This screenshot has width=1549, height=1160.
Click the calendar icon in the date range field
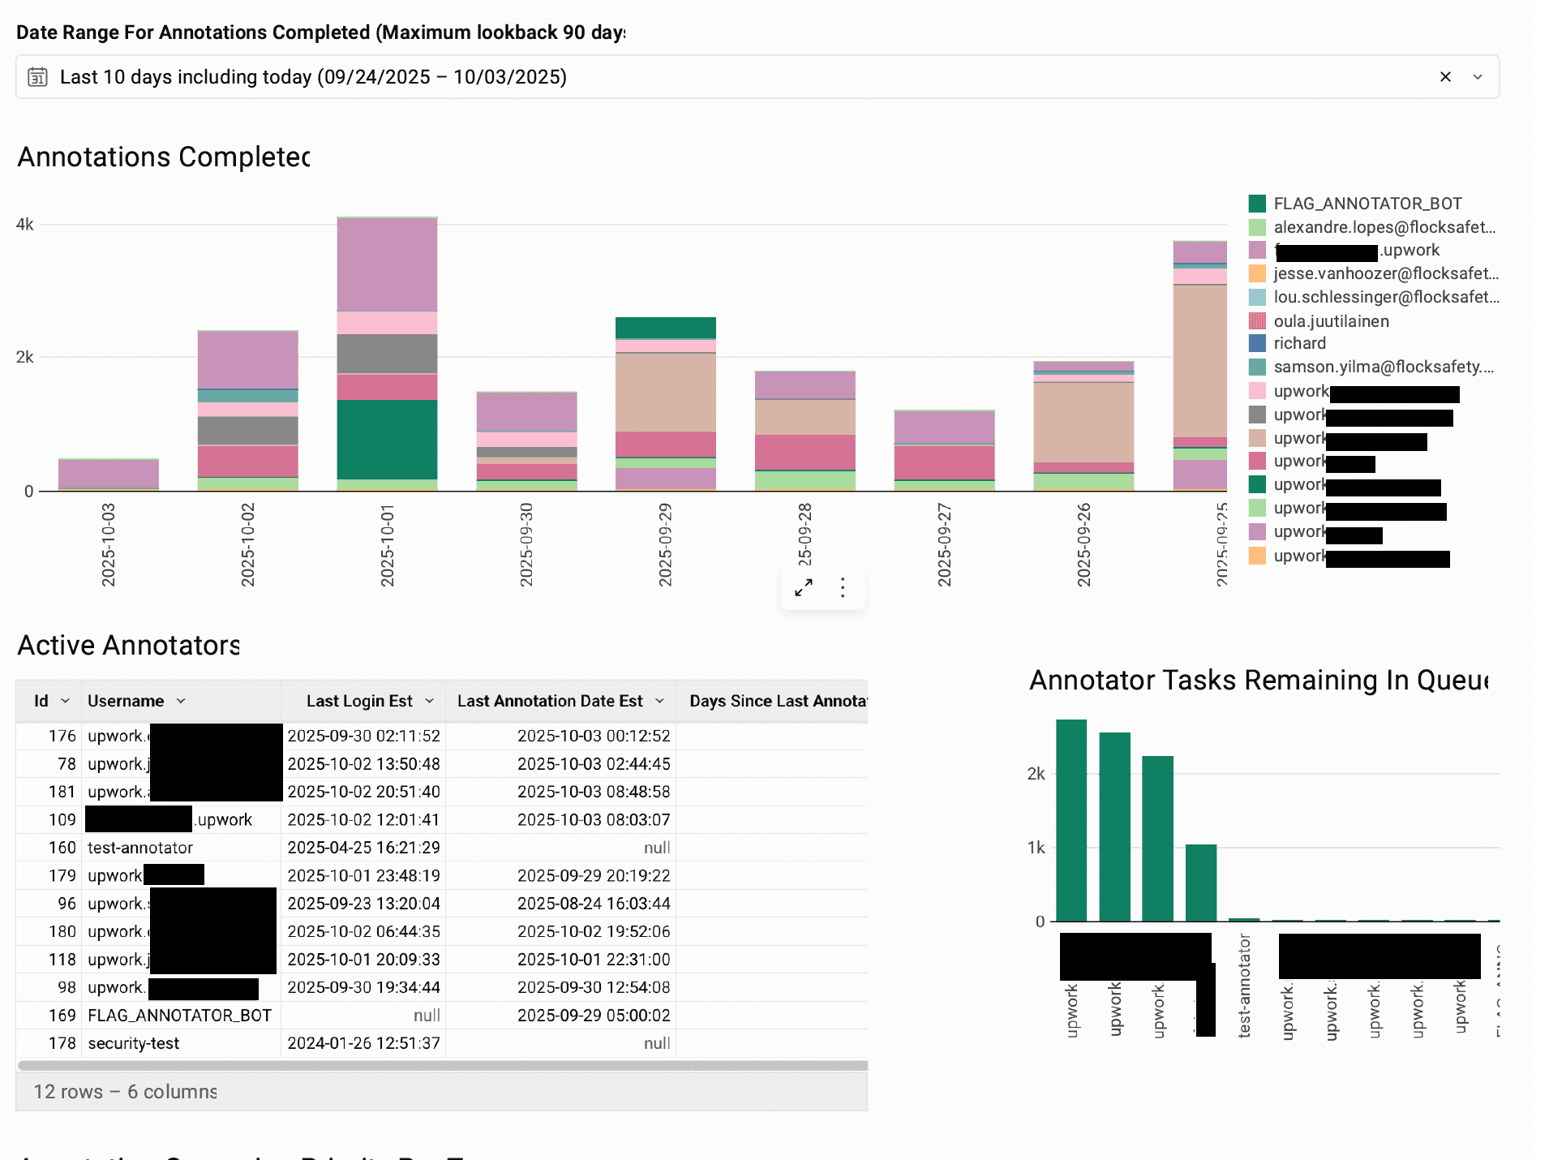[x=37, y=76]
